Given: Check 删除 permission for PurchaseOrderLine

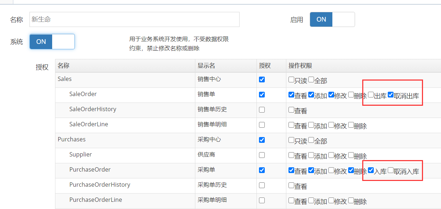Looking at the screenshot, I should [351, 201].
